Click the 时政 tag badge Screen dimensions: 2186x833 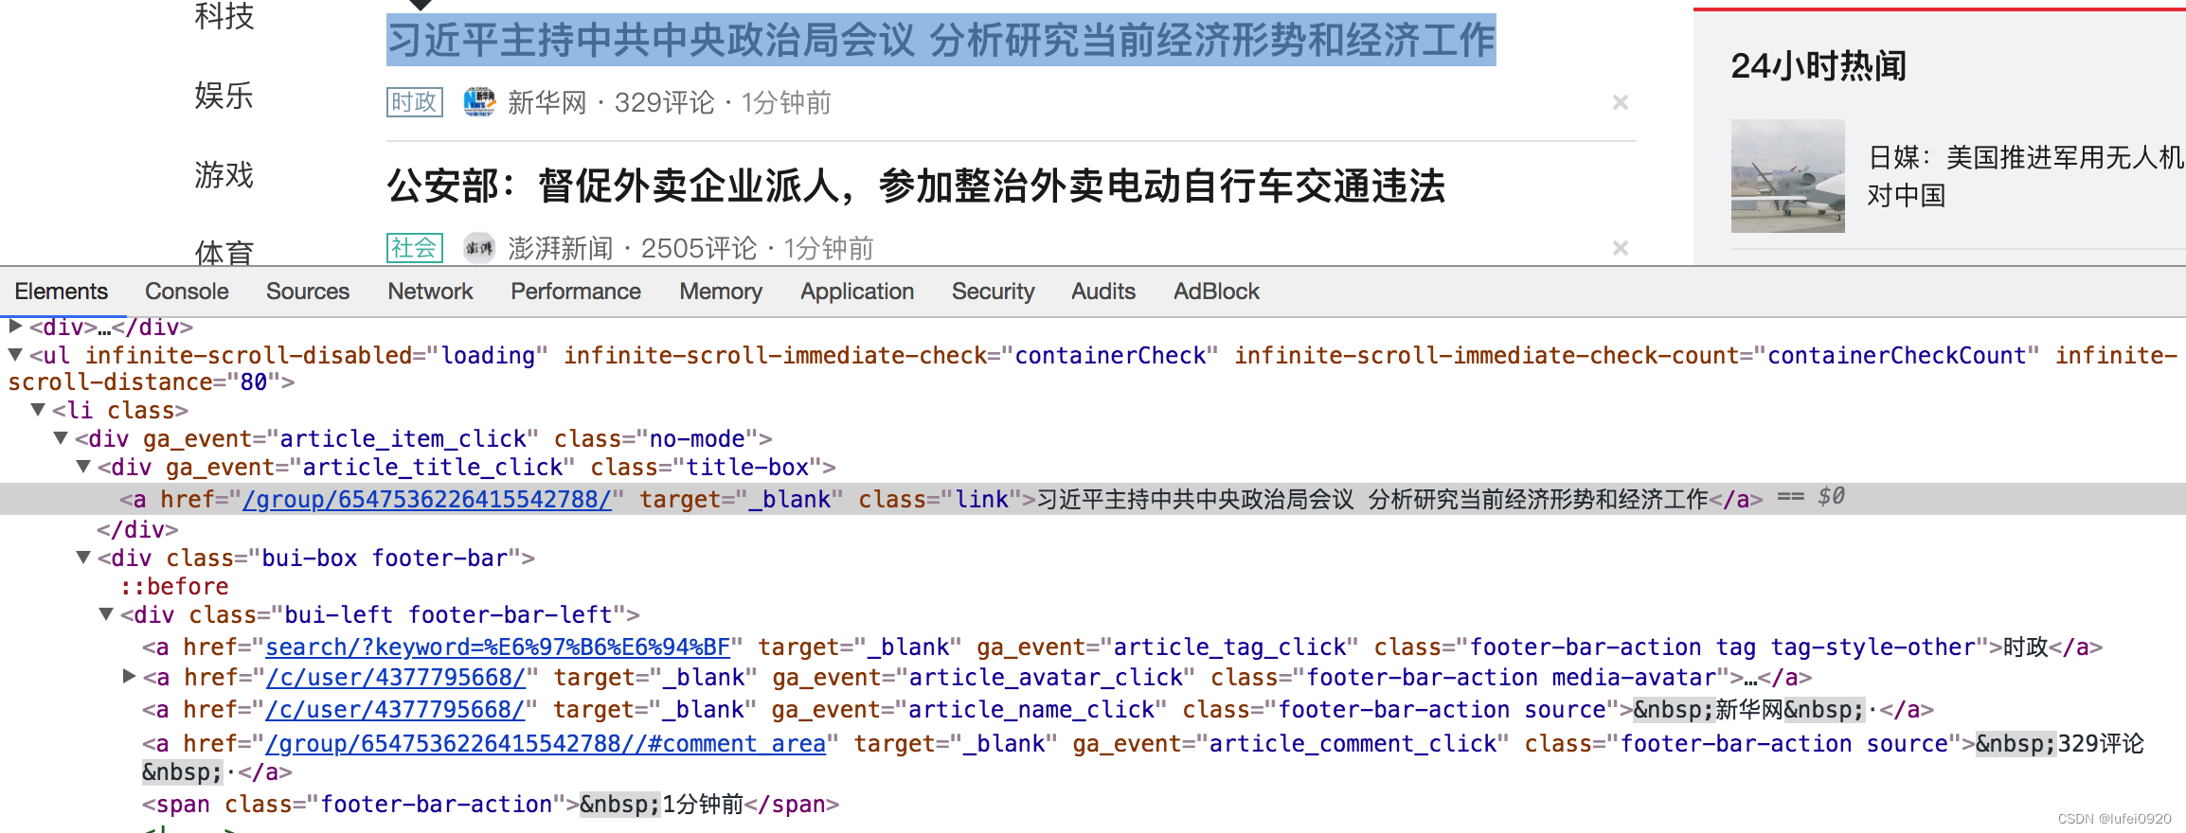415,101
